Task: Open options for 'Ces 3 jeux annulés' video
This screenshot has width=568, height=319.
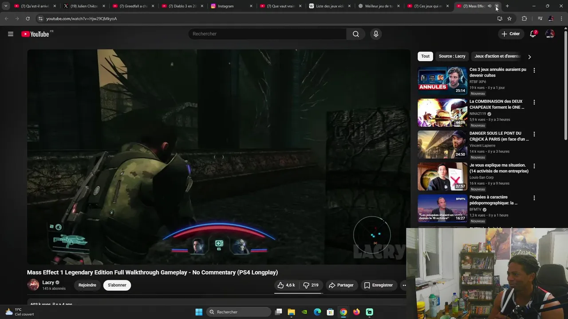Action: click(x=534, y=70)
